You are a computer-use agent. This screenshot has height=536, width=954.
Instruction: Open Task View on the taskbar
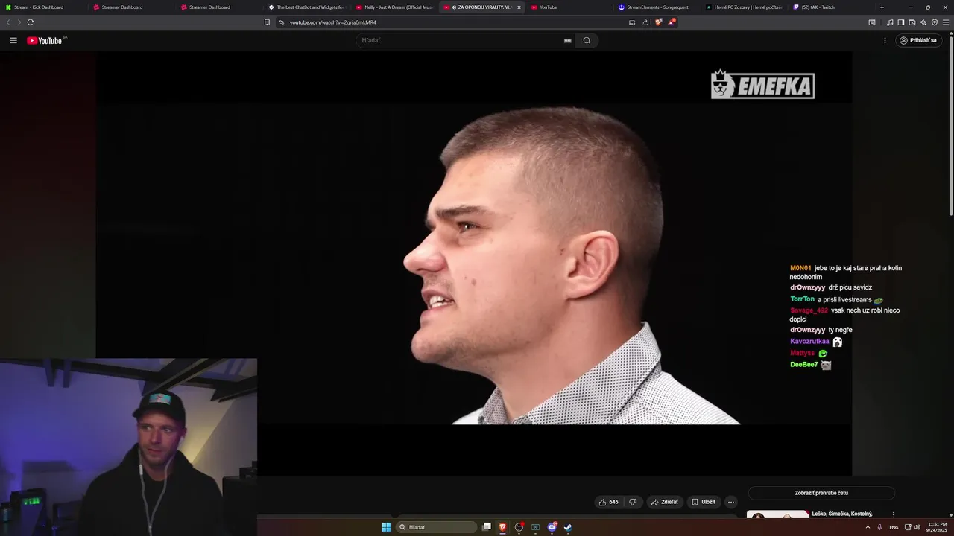click(x=487, y=527)
